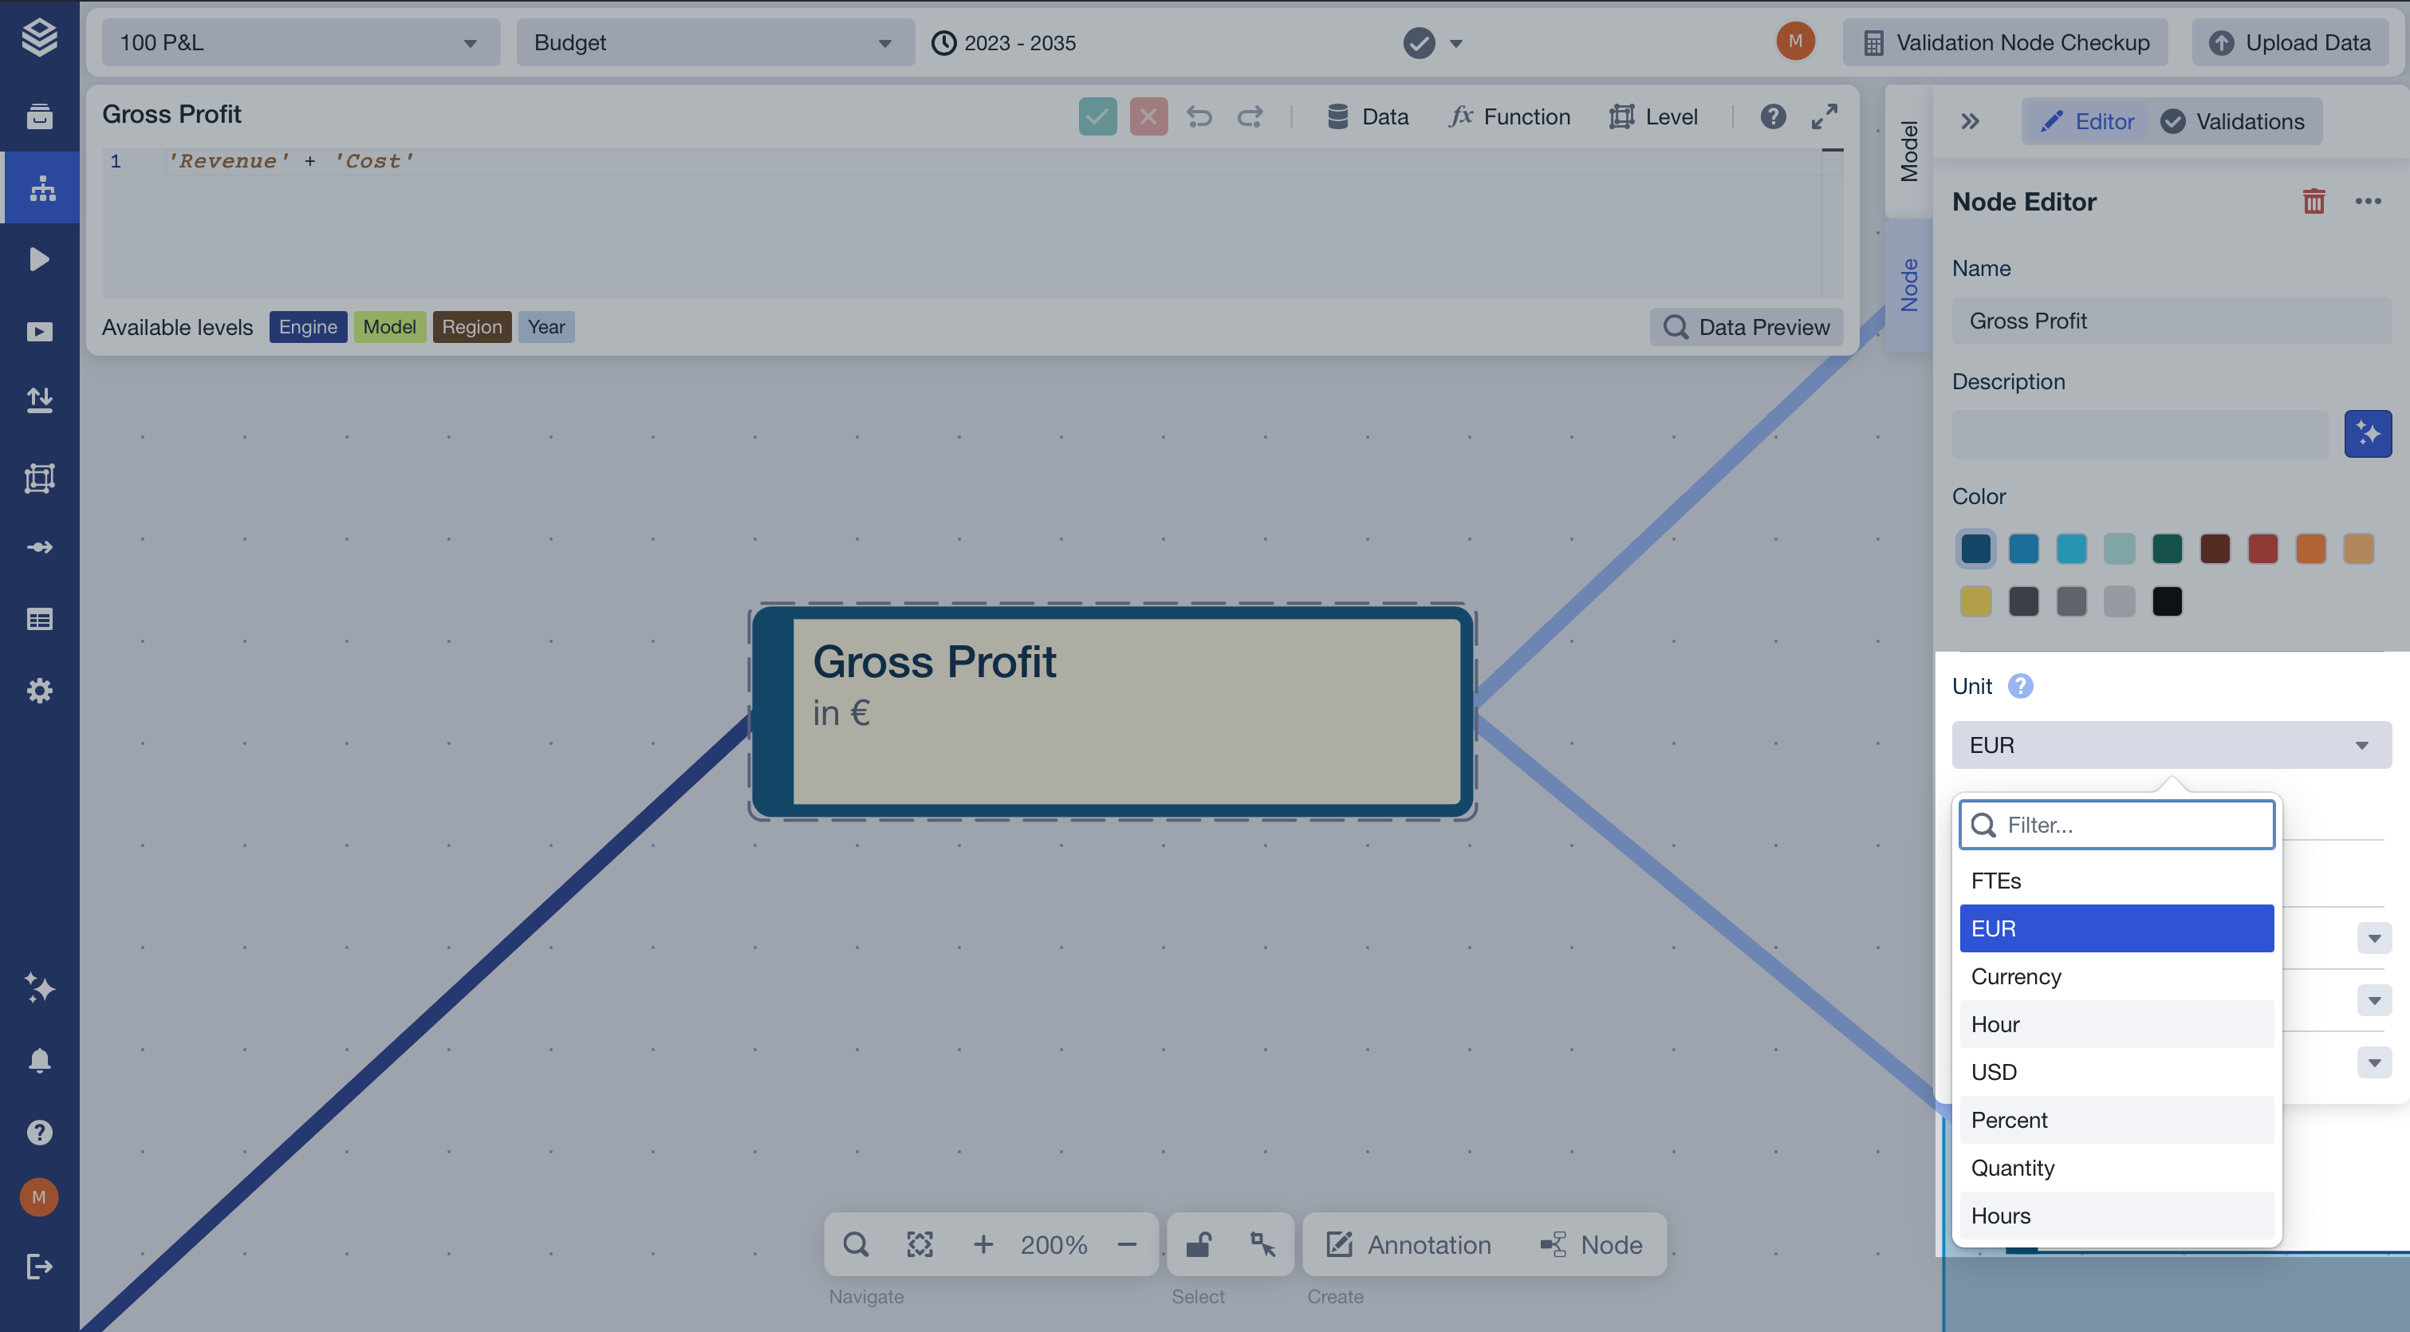Screen dimensions: 2410x1332
Task: Open the 100 P&L model dropdown
Action: [x=301, y=43]
